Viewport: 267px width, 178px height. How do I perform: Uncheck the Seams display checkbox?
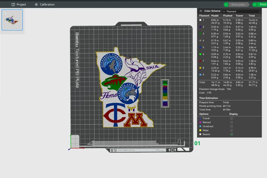point(231,134)
